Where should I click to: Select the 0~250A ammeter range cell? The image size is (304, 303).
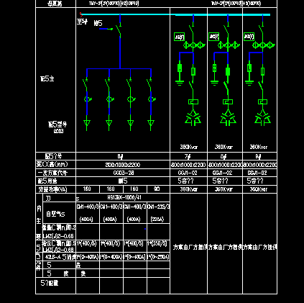point(158,257)
